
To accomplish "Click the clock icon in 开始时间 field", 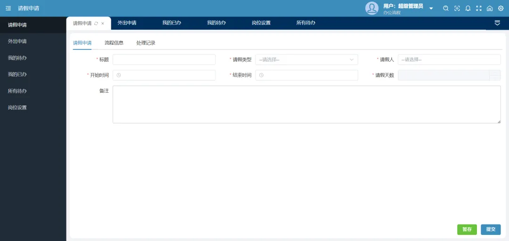I will click(118, 75).
